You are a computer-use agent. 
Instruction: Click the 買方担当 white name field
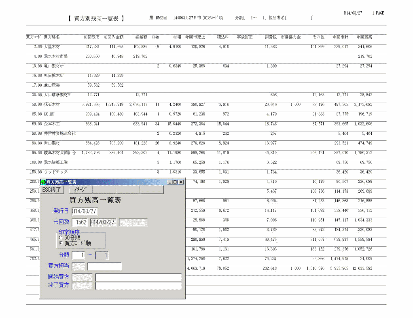pos(105,267)
